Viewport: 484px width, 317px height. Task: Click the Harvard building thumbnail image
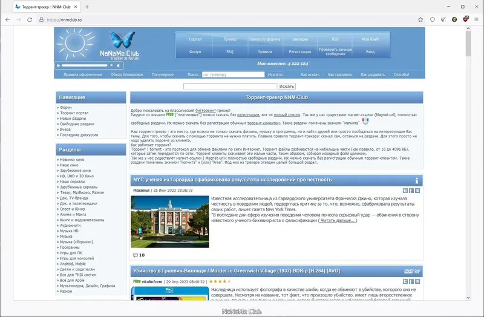pos(170,221)
